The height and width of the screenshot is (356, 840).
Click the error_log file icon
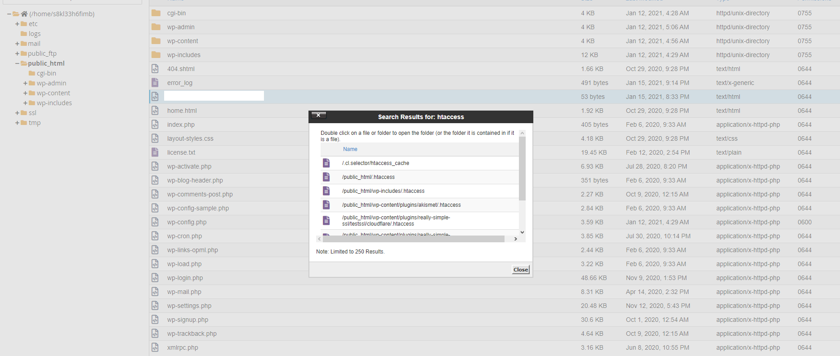pyautogui.click(x=155, y=83)
